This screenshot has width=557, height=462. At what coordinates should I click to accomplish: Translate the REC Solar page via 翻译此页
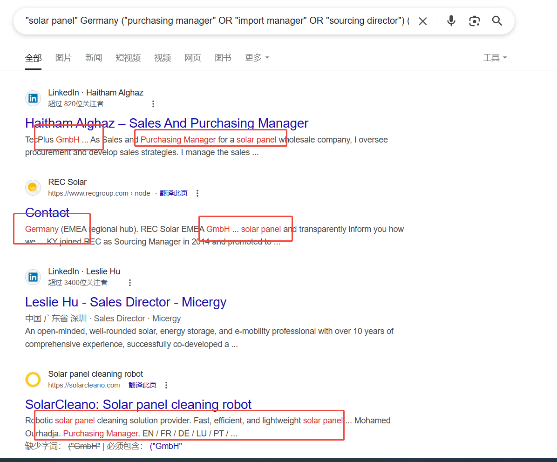point(173,193)
